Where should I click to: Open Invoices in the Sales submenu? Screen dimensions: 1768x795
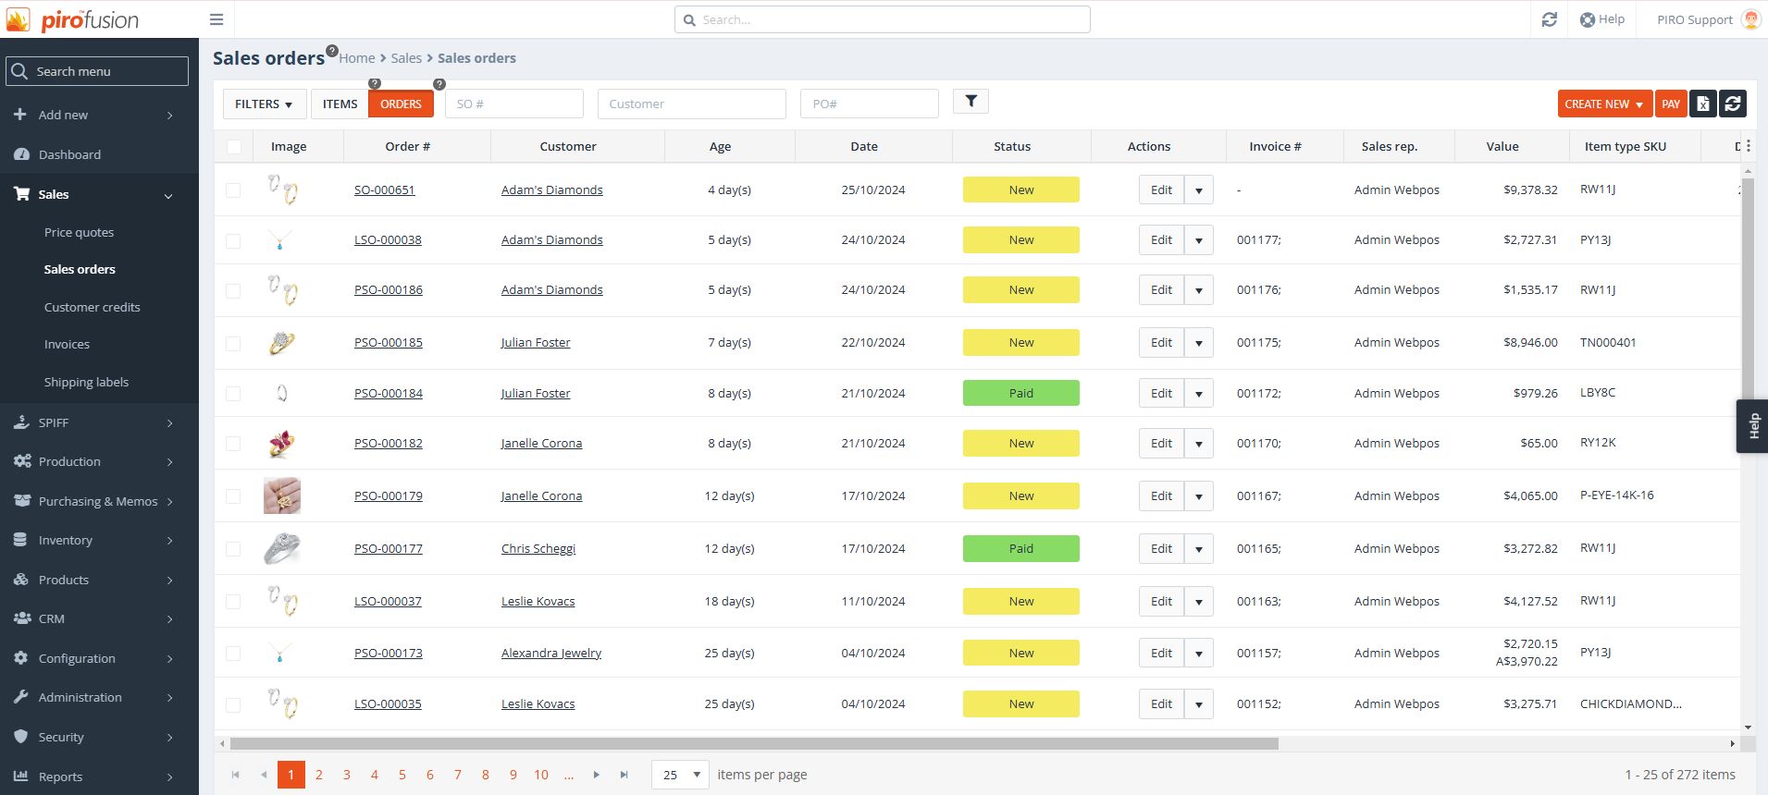[x=67, y=344]
